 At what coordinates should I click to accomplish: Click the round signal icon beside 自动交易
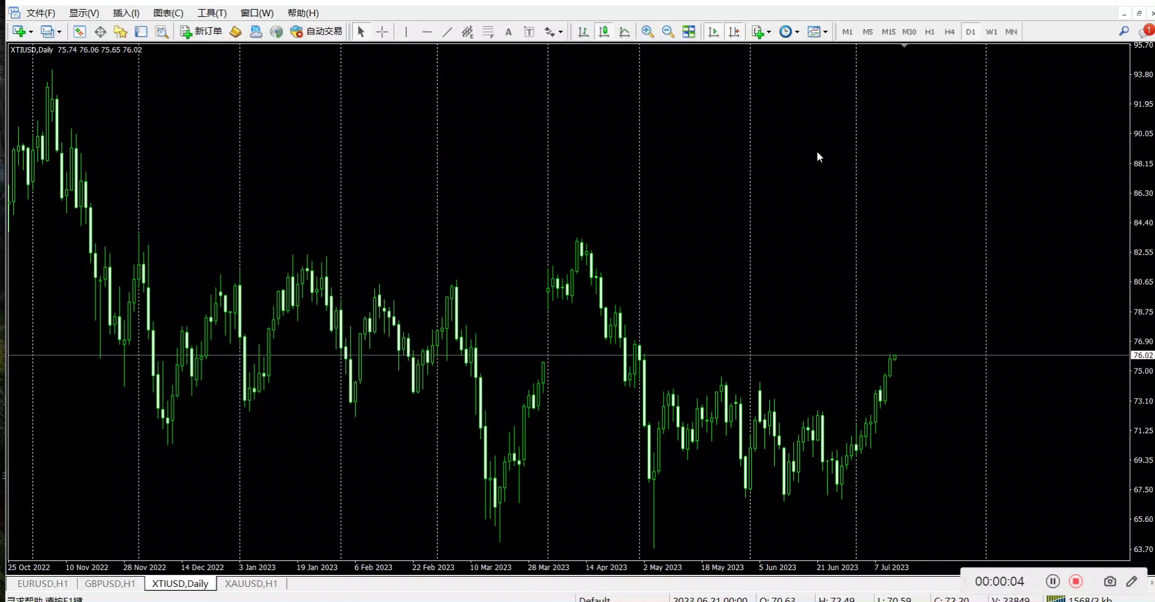point(277,32)
